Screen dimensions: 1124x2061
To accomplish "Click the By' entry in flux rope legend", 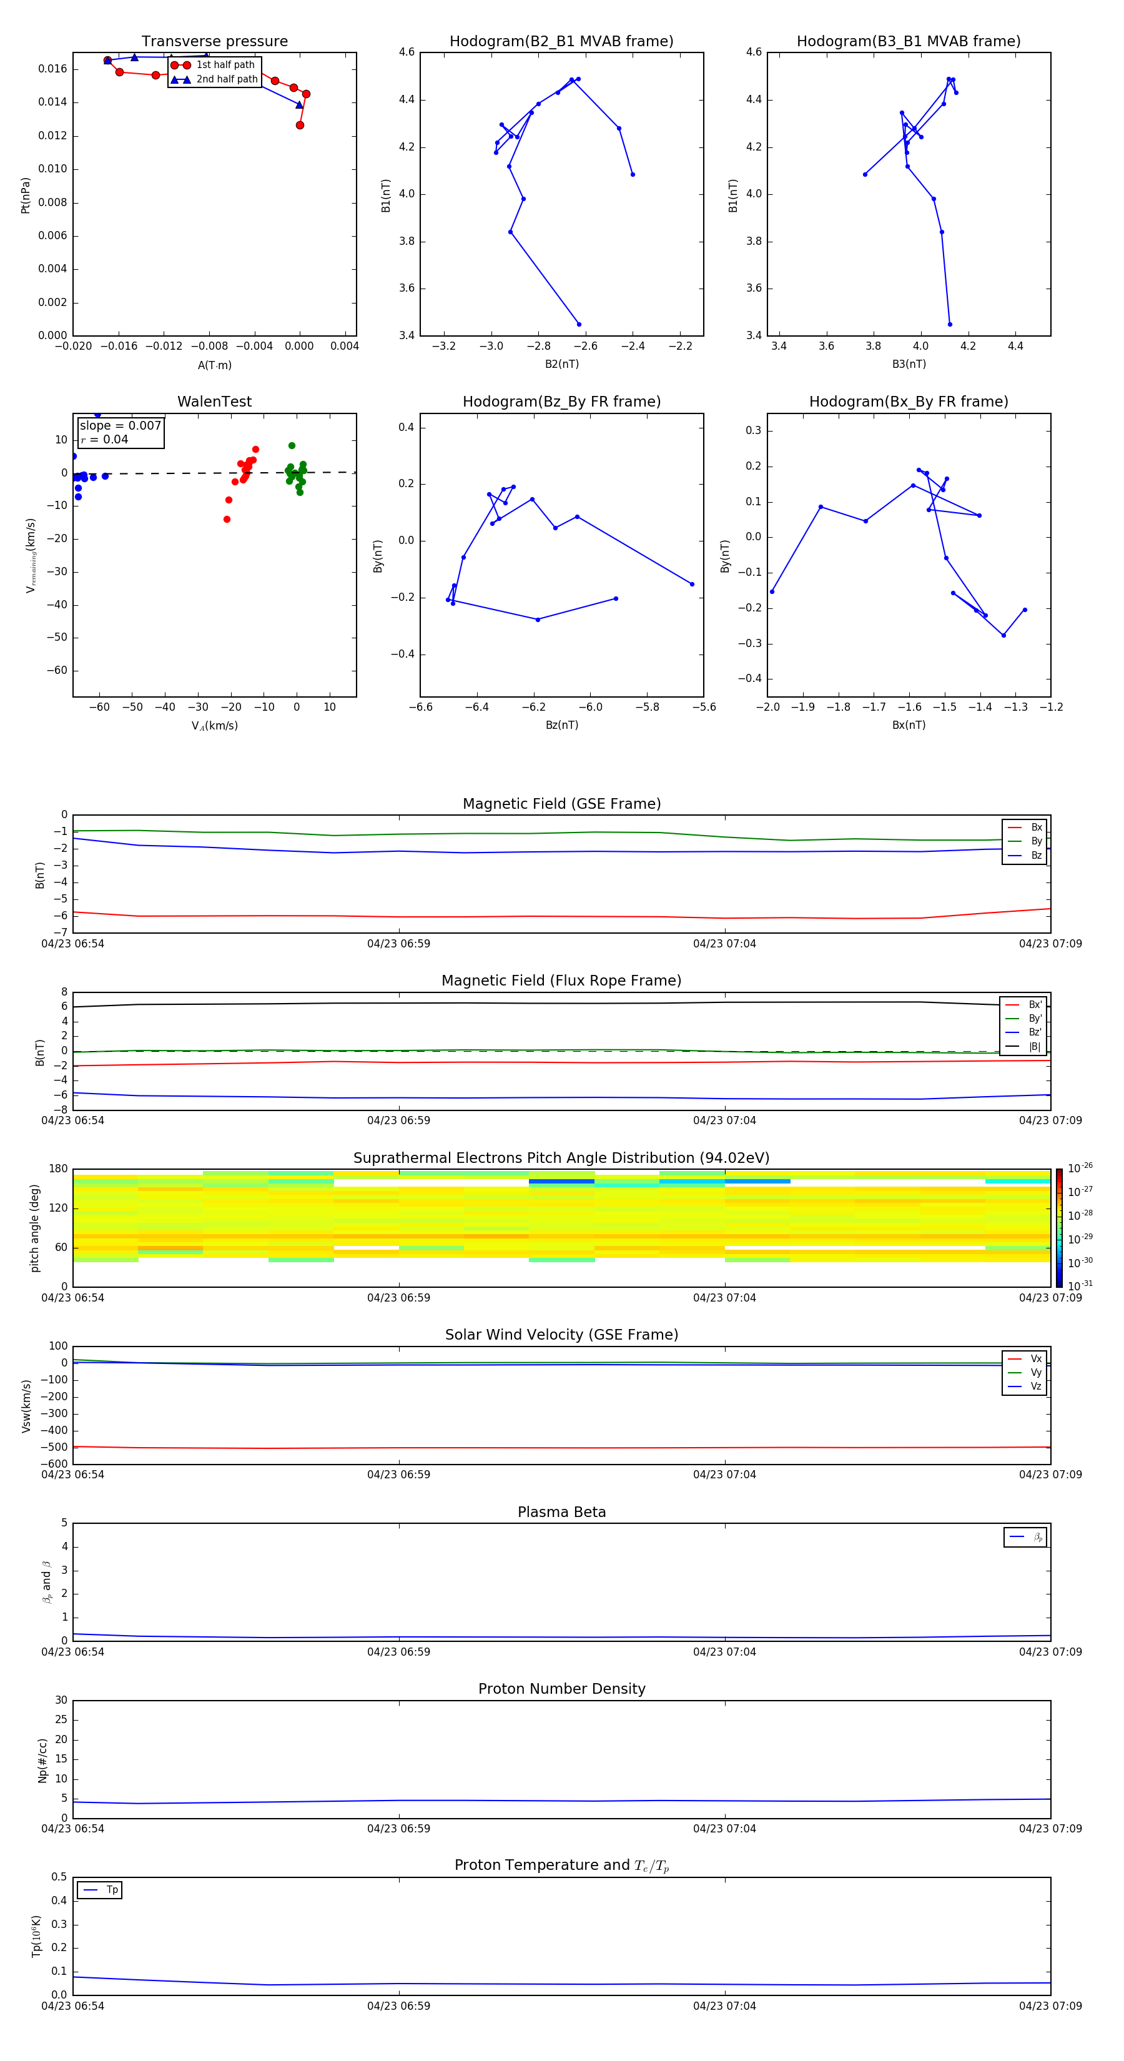I will tap(1023, 1019).
